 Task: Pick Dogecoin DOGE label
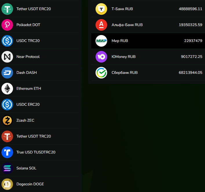pos(30,184)
